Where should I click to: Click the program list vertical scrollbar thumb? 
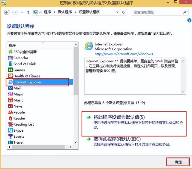click(x=76, y=71)
